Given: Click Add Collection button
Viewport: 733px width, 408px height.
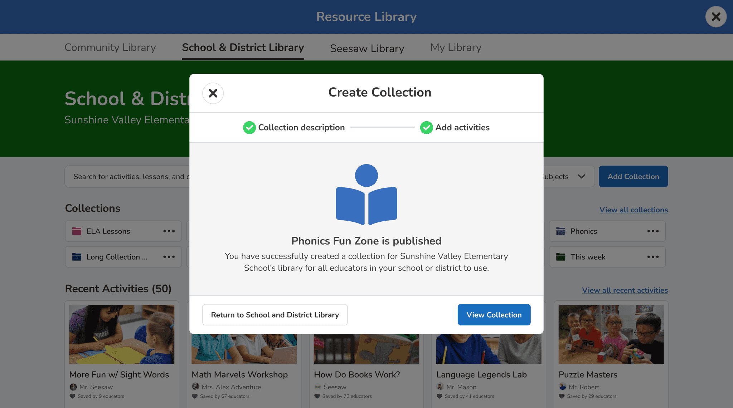Looking at the screenshot, I should pos(633,176).
